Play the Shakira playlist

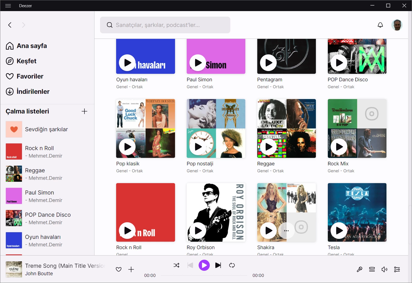click(x=268, y=231)
